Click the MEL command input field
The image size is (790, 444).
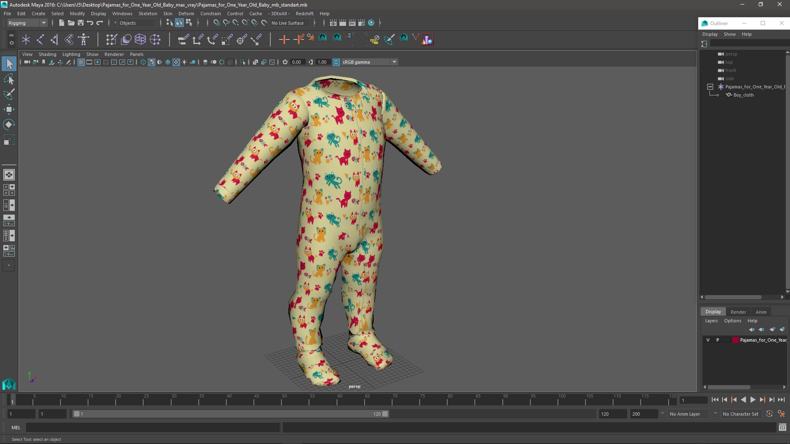coord(152,428)
